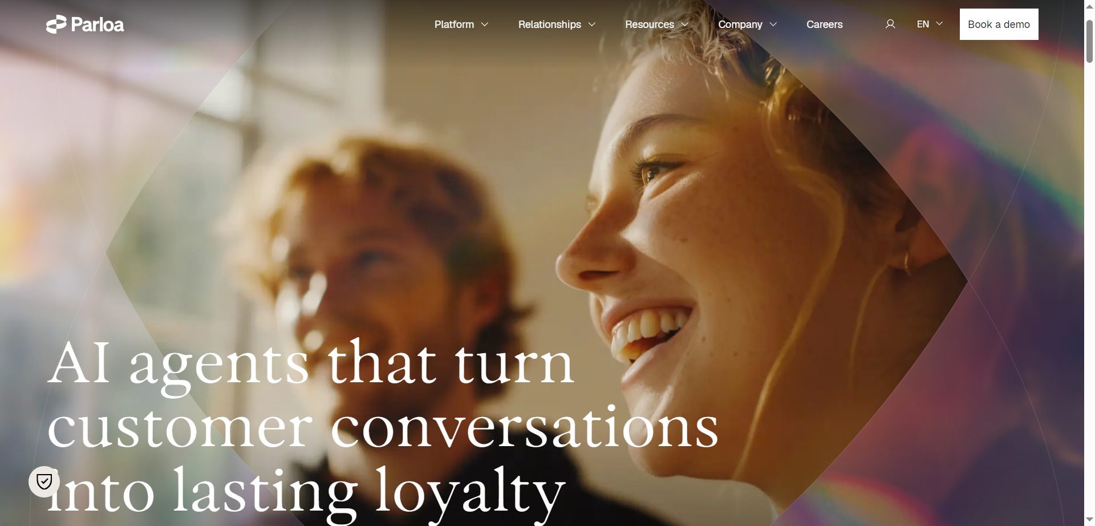The width and height of the screenshot is (1095, 526).
Task: Open the user account icon
Action: (x=890, y=24)
